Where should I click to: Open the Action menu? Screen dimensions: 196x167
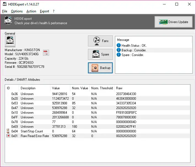(x=31, y=11)
